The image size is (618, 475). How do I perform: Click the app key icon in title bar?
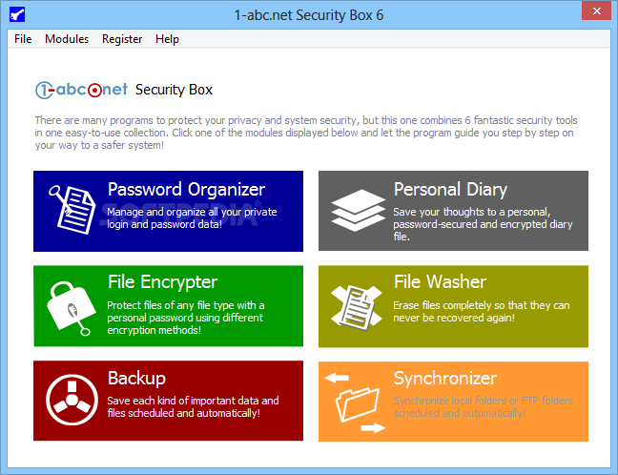click(x=17, y=15)
